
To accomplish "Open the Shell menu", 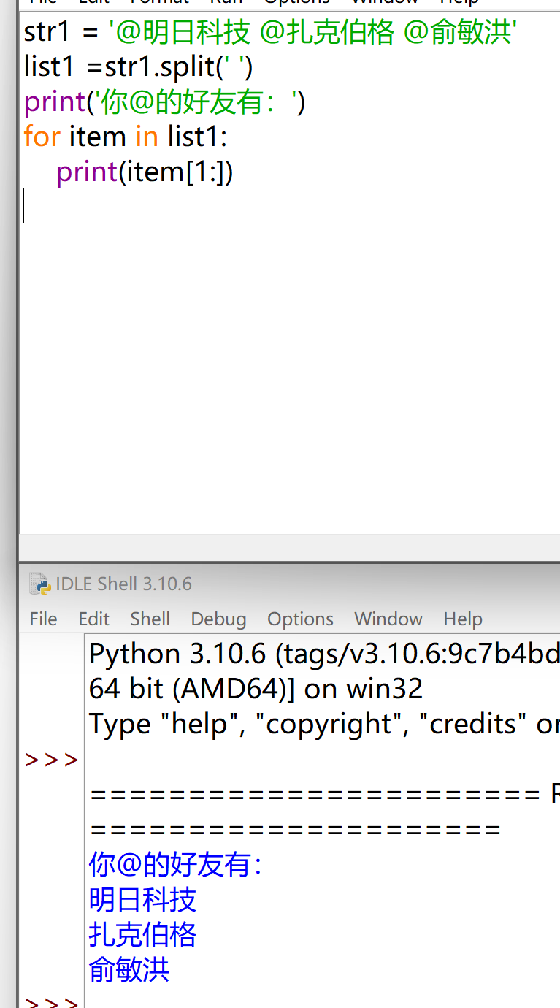I will [150, 619].
